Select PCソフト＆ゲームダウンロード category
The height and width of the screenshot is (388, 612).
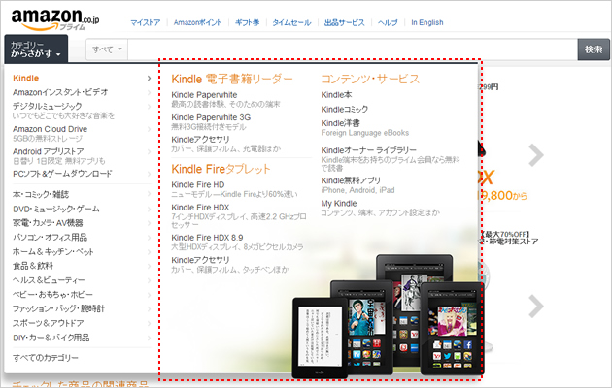(62, 174)
